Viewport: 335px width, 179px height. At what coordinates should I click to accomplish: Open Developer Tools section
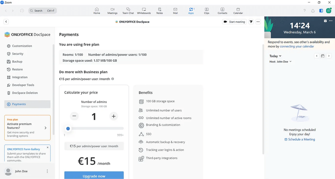coord(21,85)
